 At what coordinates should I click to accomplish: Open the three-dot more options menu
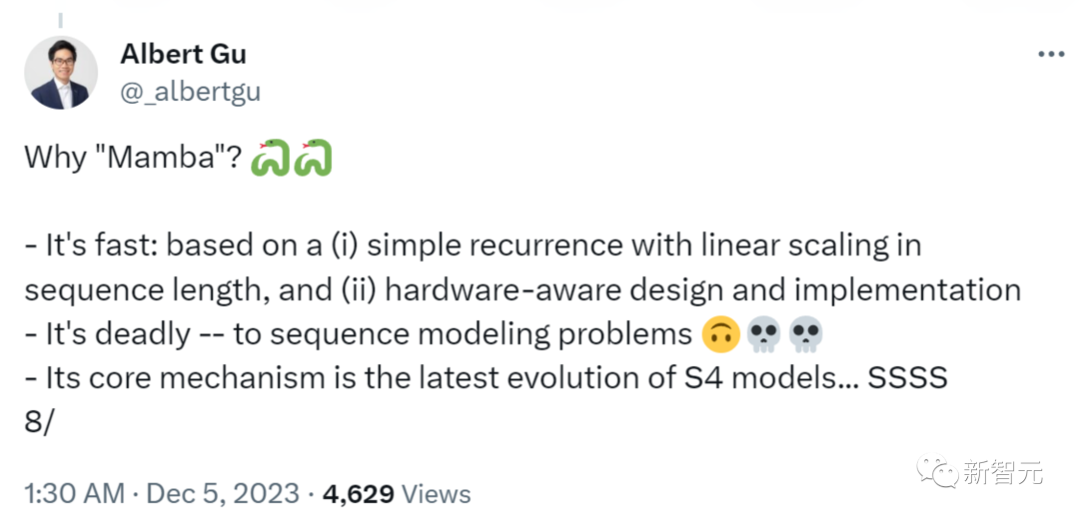coord(1051,54)
